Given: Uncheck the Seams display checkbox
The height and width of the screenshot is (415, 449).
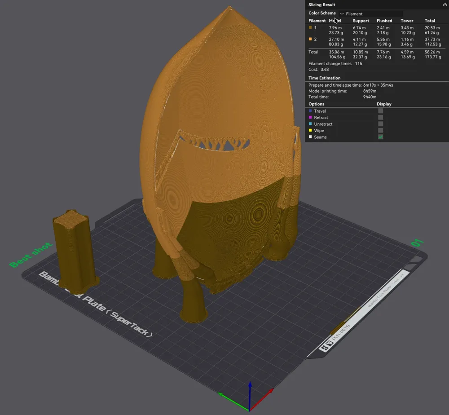Looking at the screenshot, I should [381, 137].
